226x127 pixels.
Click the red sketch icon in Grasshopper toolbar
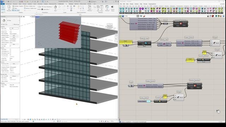[144, 16]
